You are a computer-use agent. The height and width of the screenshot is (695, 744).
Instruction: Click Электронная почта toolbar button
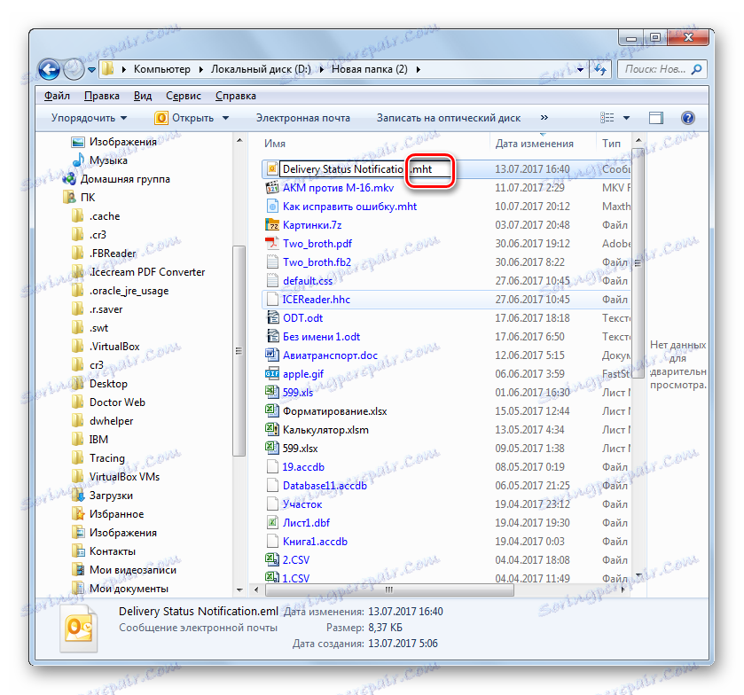(x=302, y=118)
